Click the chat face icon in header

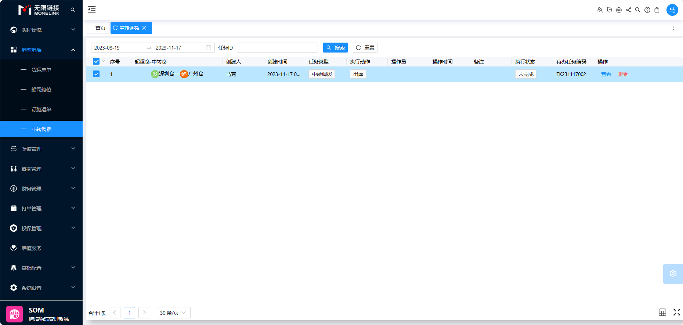[x=609, y=10]
